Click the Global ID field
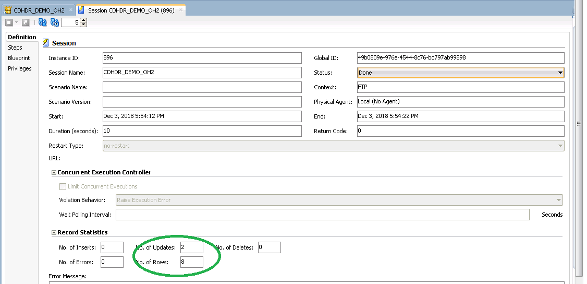 [460, 58]
